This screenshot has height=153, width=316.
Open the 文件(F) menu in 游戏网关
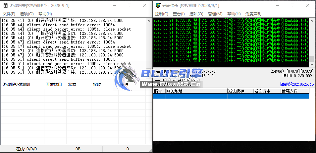pyautogui.click(x=9, y=14)
